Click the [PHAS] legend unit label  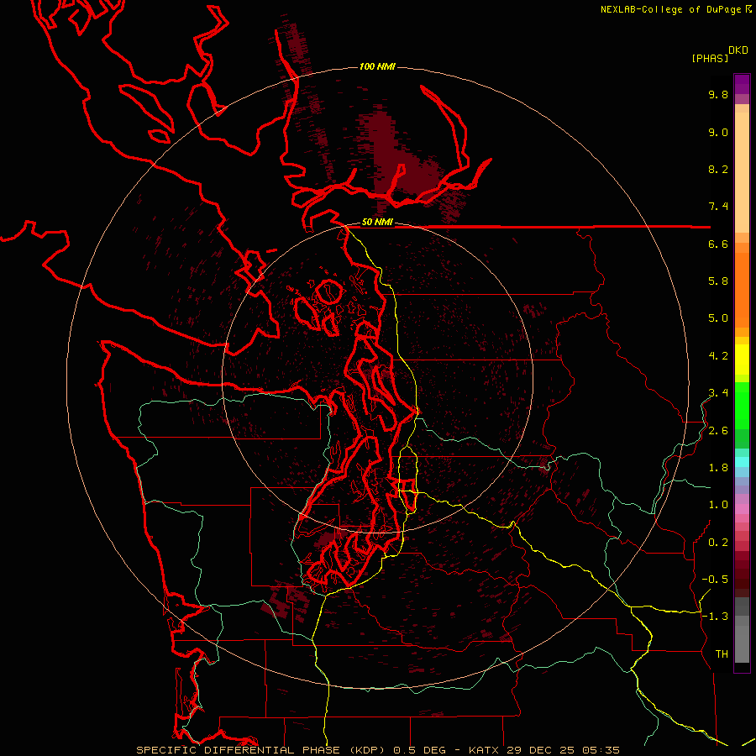point(710,58)
